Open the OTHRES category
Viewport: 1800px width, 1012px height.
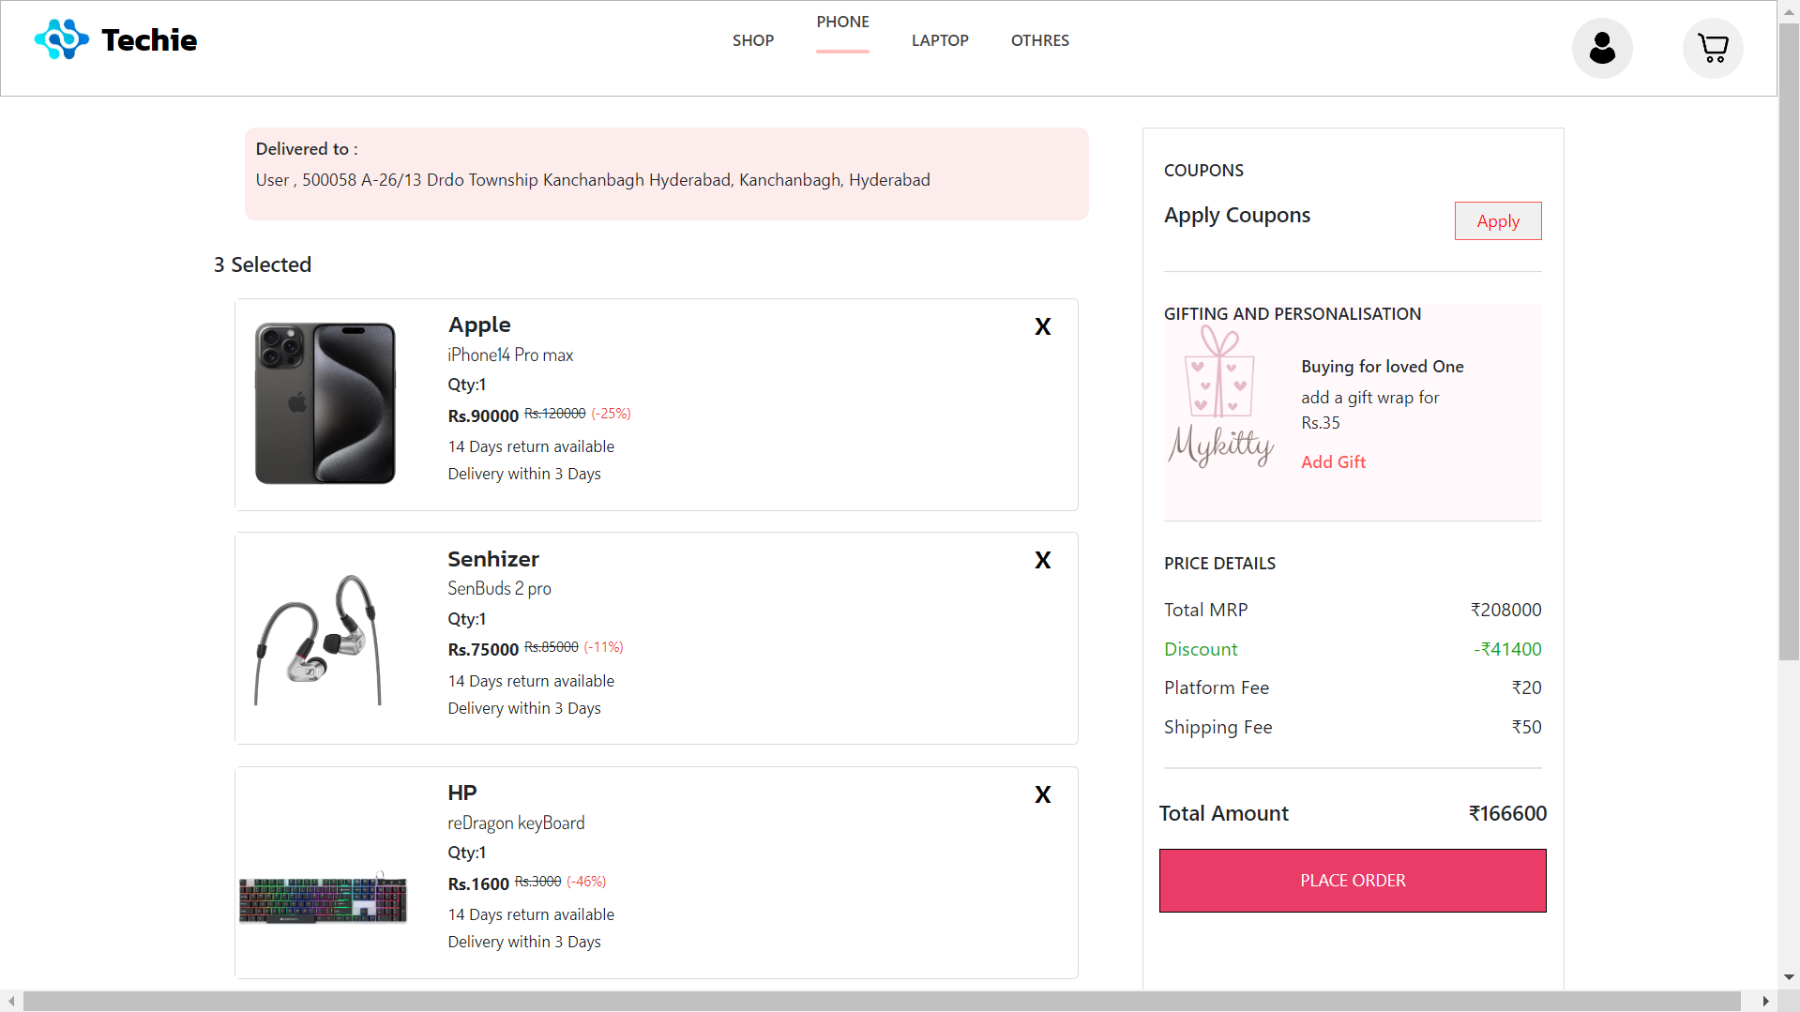1040,40
